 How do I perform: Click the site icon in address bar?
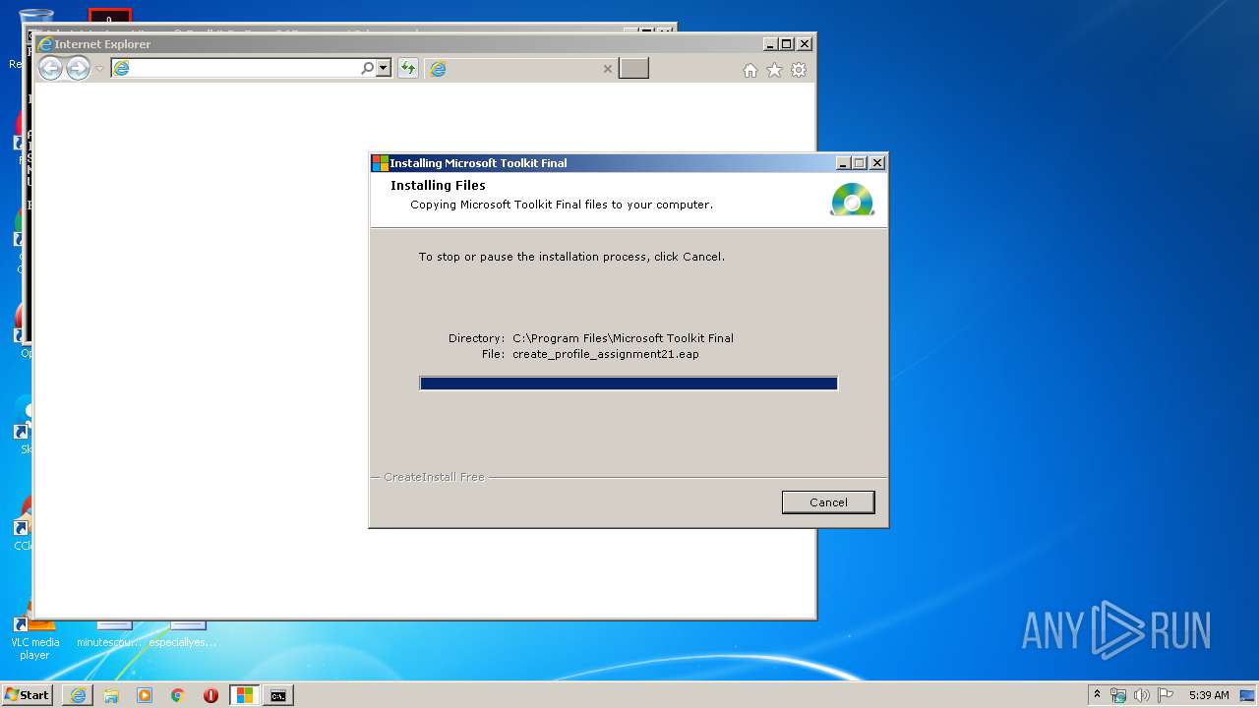tap(121, 68)
